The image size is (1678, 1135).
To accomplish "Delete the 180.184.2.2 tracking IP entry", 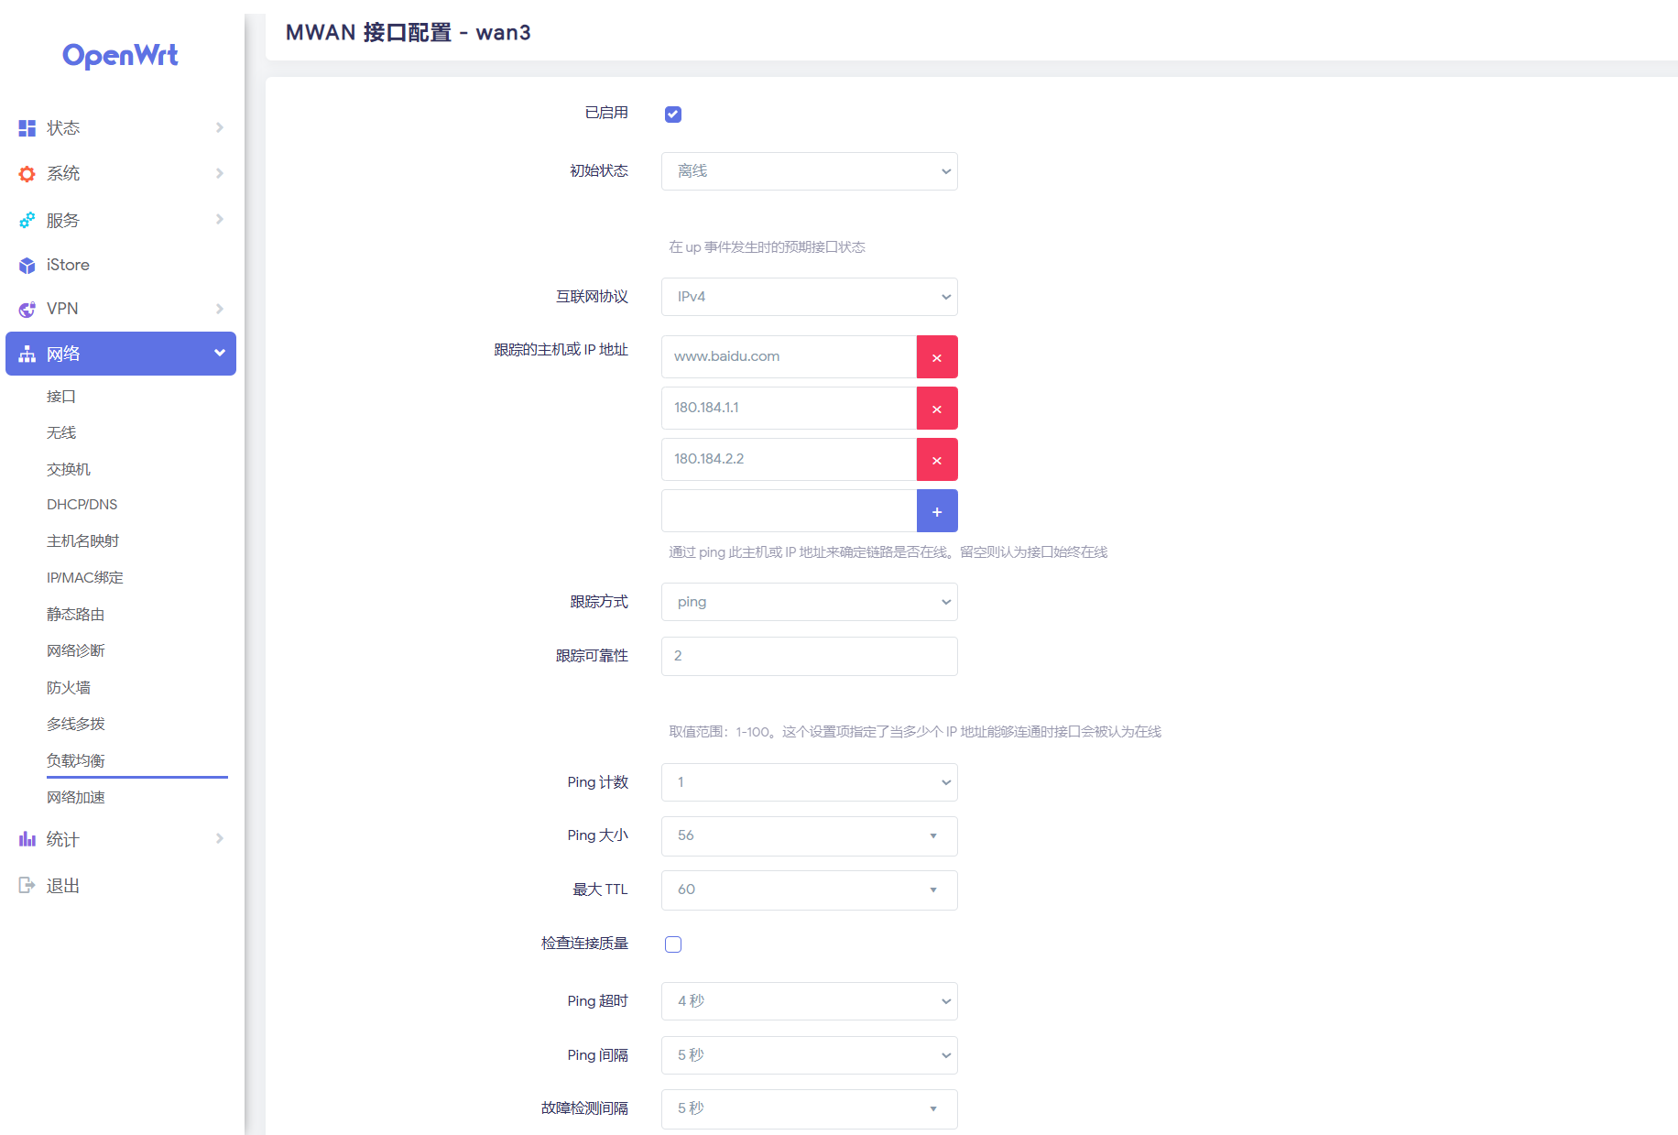I will coord(936,460).
